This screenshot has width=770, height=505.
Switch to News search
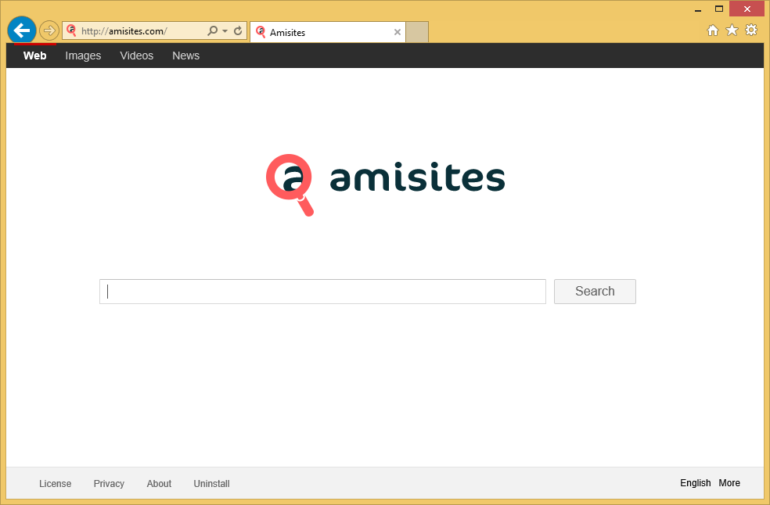pyautogui.click(x=185, y=56)
